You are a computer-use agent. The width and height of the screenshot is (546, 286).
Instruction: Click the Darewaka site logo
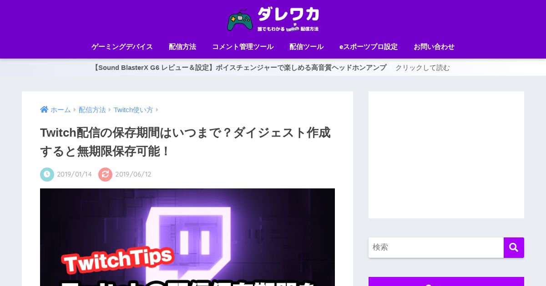(x=273, y=19)
